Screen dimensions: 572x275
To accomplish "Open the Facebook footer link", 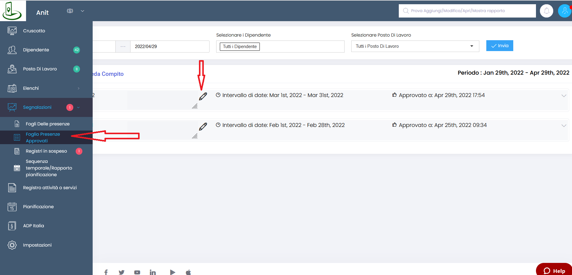I will click(106, 272).
